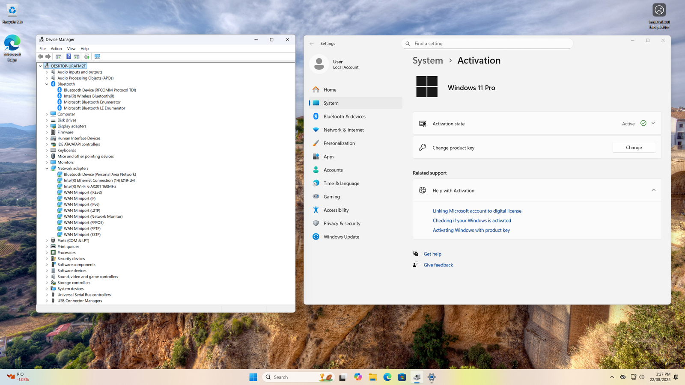Click the Settings back arrow

coord(312,44)
